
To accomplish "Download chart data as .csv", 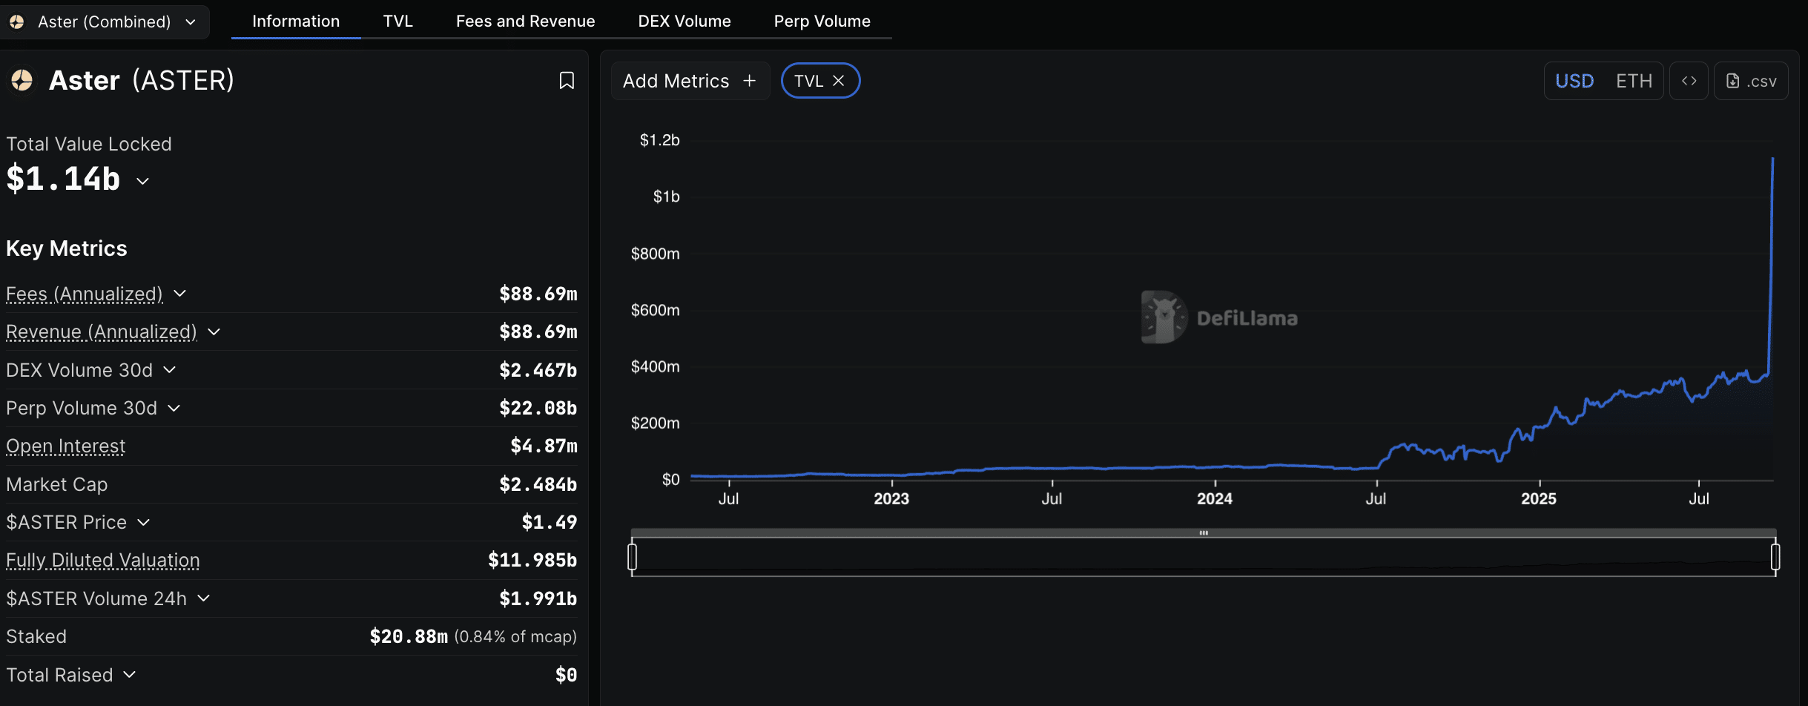I will [x=1751, y=81].
